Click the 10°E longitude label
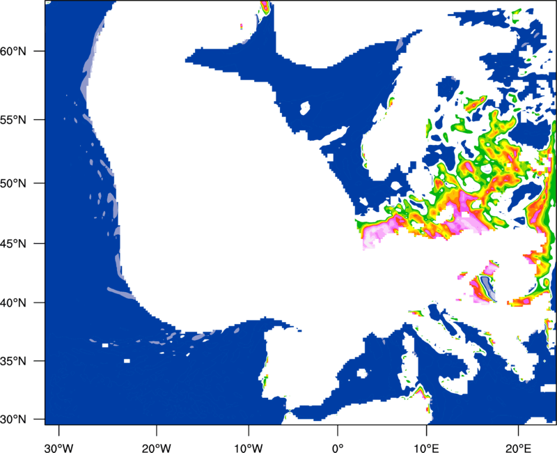Image resolution: width=557 pixels, height=453 pixels. pyautogui.click(x=426, y=448)
